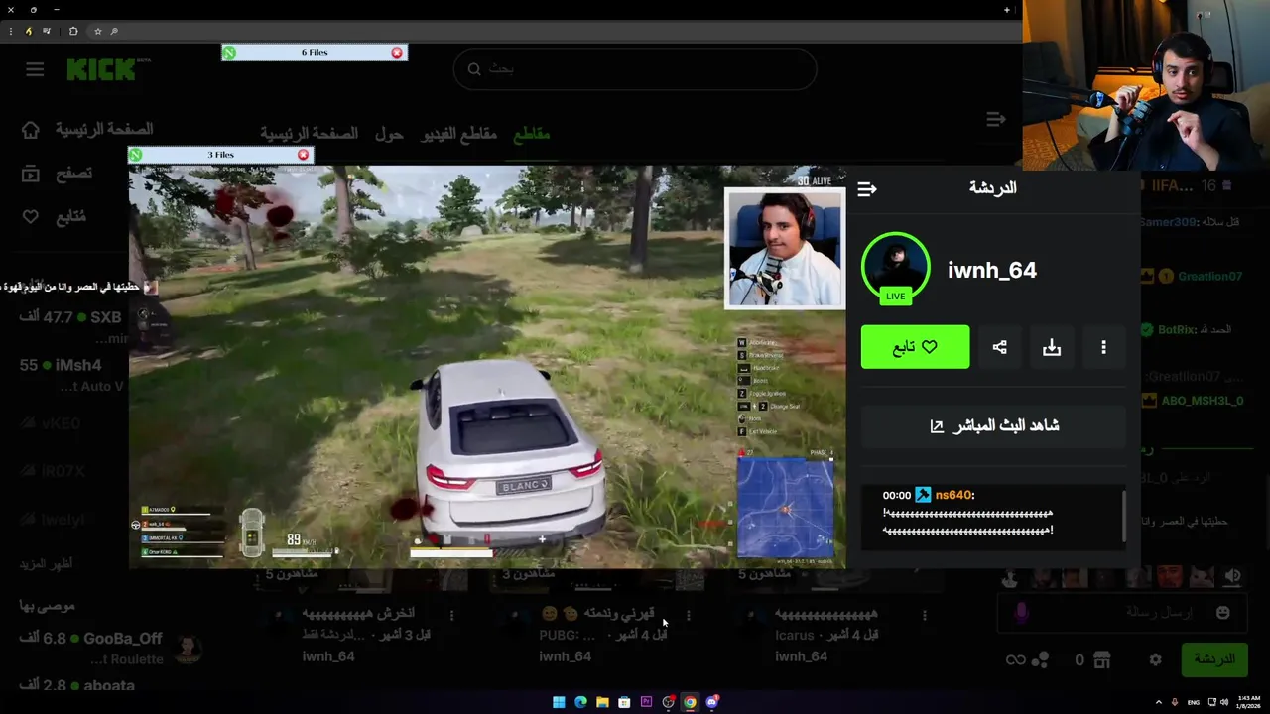
Task: Click the search box magnifier icon
Action: pos(474,69)
